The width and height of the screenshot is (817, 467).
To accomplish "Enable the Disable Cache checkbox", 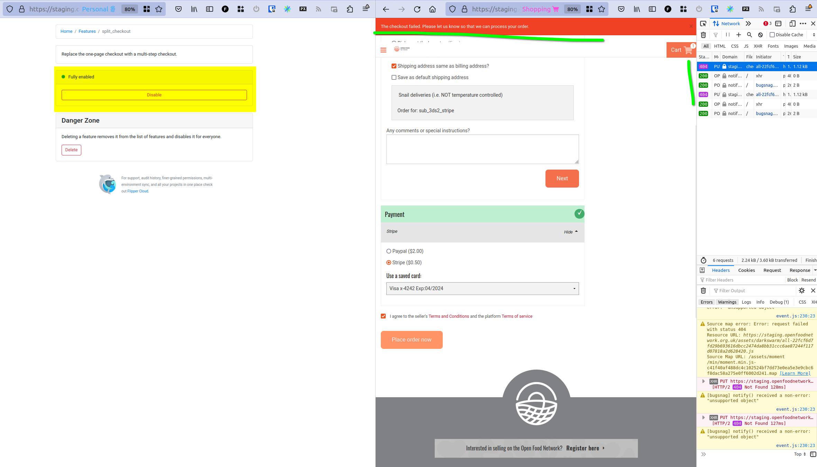I will [773, 35].
